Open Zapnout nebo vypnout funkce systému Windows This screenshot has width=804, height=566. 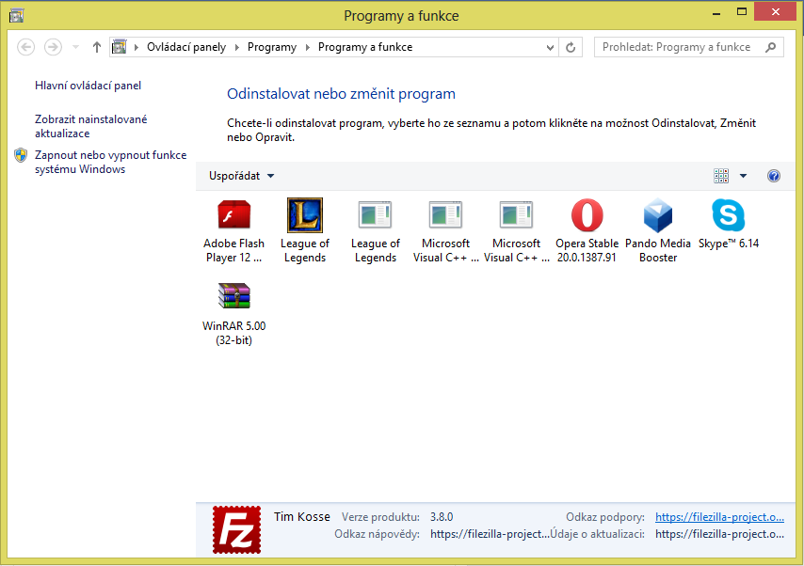(110, 162)
